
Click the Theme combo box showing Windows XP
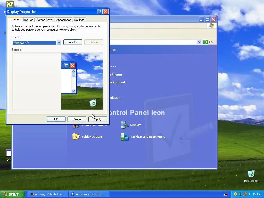37,43
